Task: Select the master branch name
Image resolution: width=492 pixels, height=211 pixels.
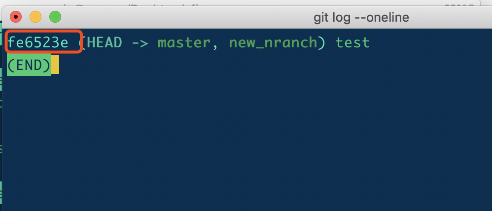Action: (183, 43)
